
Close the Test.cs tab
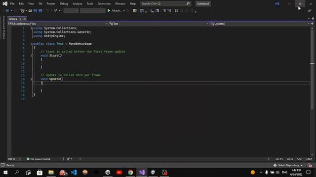coord(25,19)
